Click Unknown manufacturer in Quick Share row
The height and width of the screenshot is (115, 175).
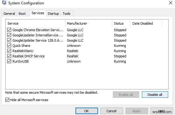[x=74, y=46]
